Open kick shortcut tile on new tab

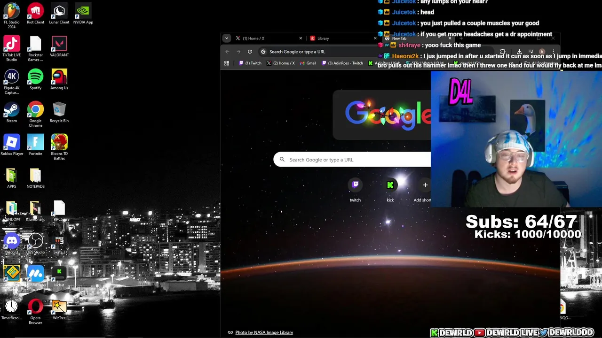pos(390,190)
